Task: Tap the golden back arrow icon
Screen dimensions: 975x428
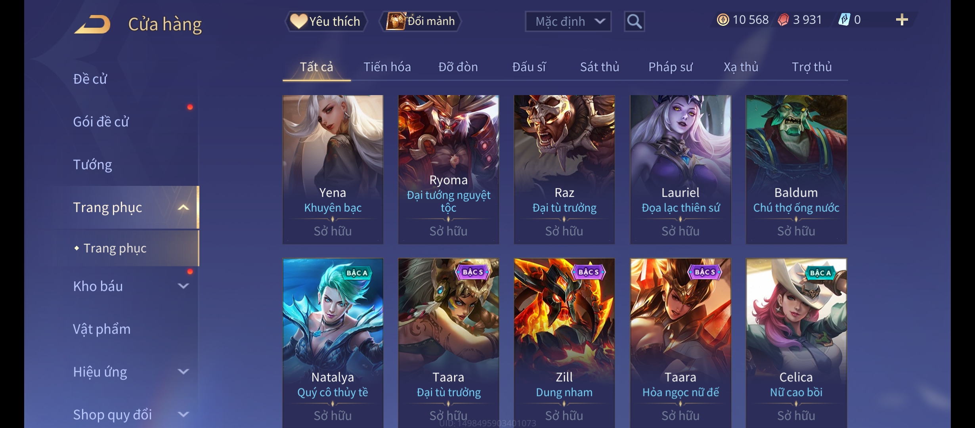Action: [92, 24]
